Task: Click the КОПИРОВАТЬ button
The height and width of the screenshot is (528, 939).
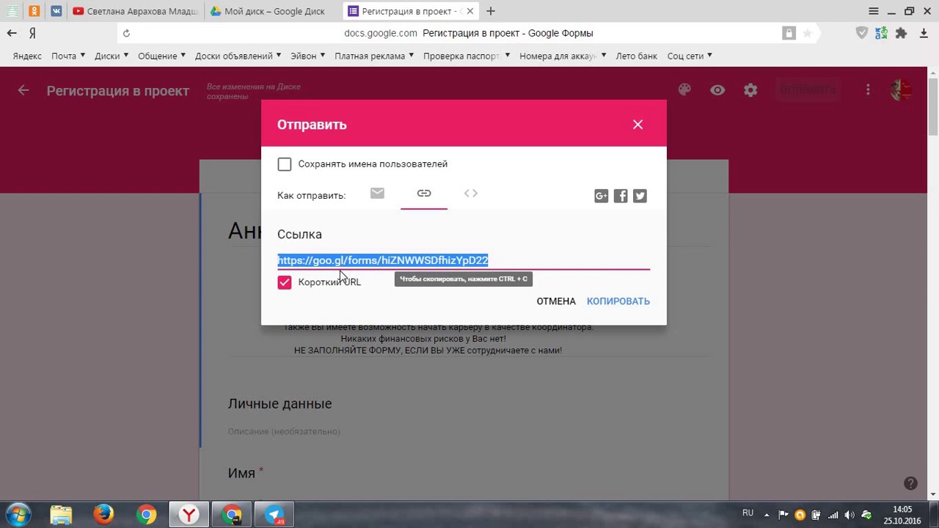Action: click(618, 301)
